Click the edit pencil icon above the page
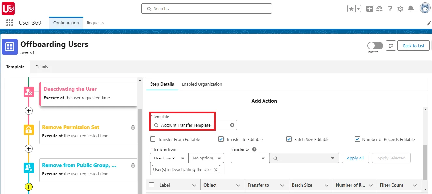The width and height of the screenshot is (432, 194). tap(429, 23)
